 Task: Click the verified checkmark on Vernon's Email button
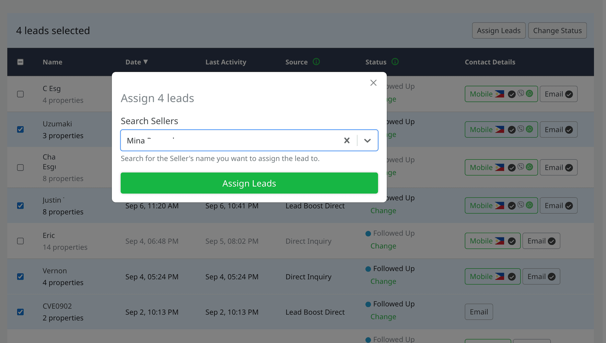point(552,276)
